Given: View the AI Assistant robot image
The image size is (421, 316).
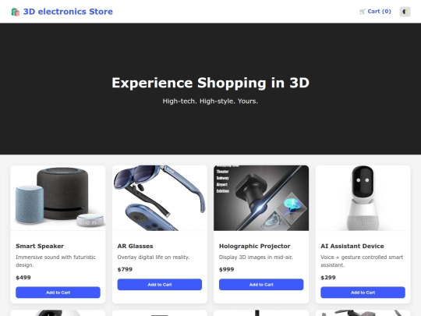Looking at the screenshot, I should pyautogui.click(x=363, y=197).
